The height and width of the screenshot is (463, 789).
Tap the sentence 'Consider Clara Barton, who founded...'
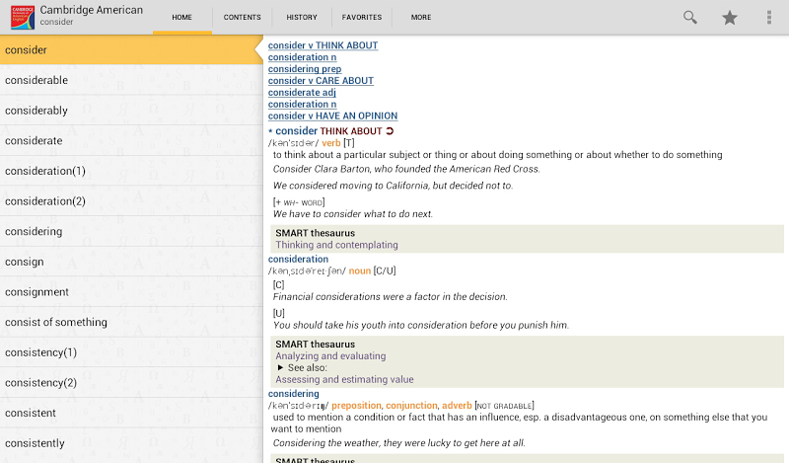tap(406, 169)
